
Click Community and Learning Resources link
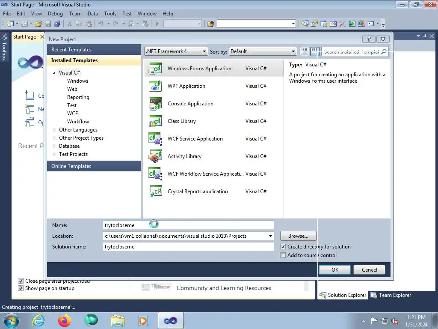(x=224, y=288)
